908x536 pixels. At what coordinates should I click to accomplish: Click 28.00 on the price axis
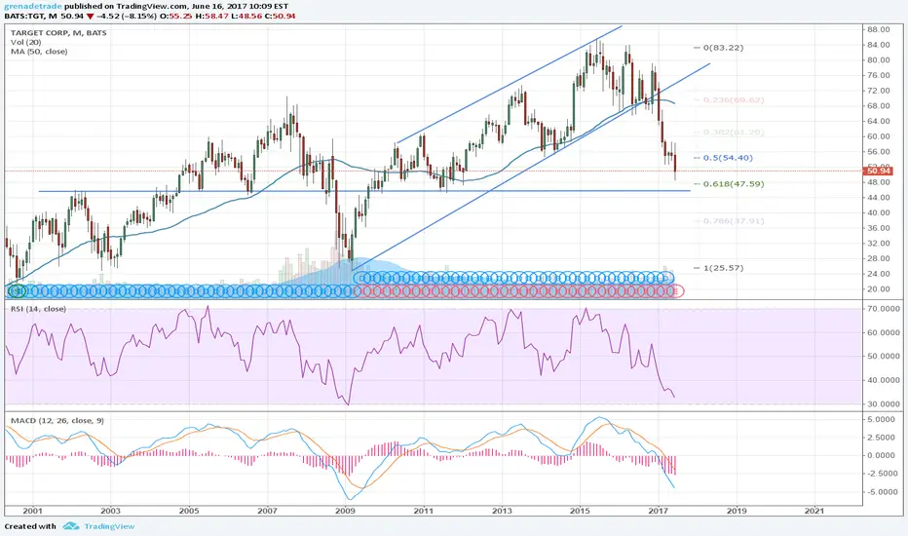pyautogui.click(x=879, y=258)
